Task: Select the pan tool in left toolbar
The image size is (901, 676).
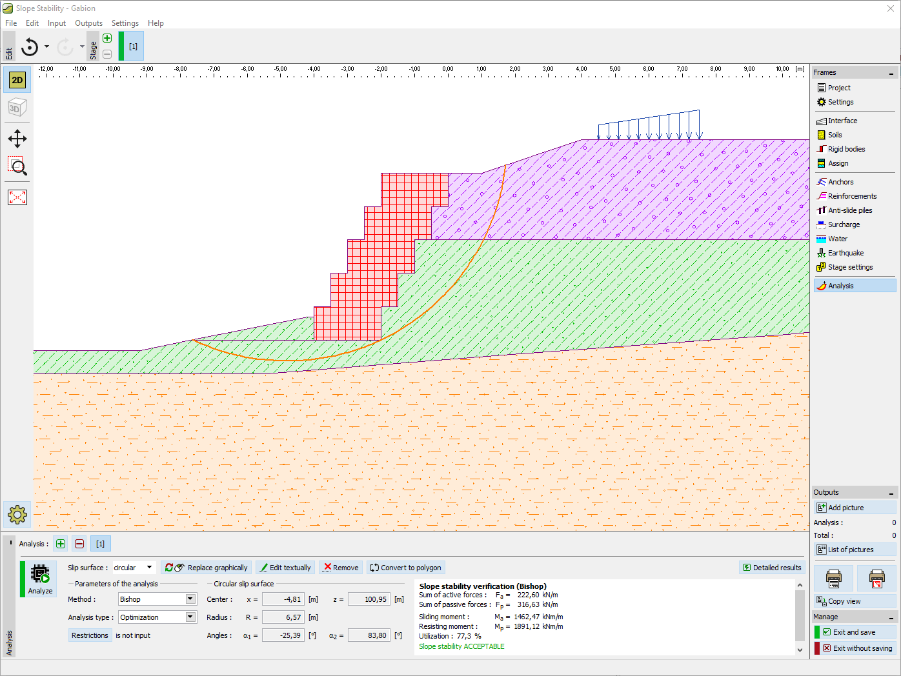Action: point(17,138)
